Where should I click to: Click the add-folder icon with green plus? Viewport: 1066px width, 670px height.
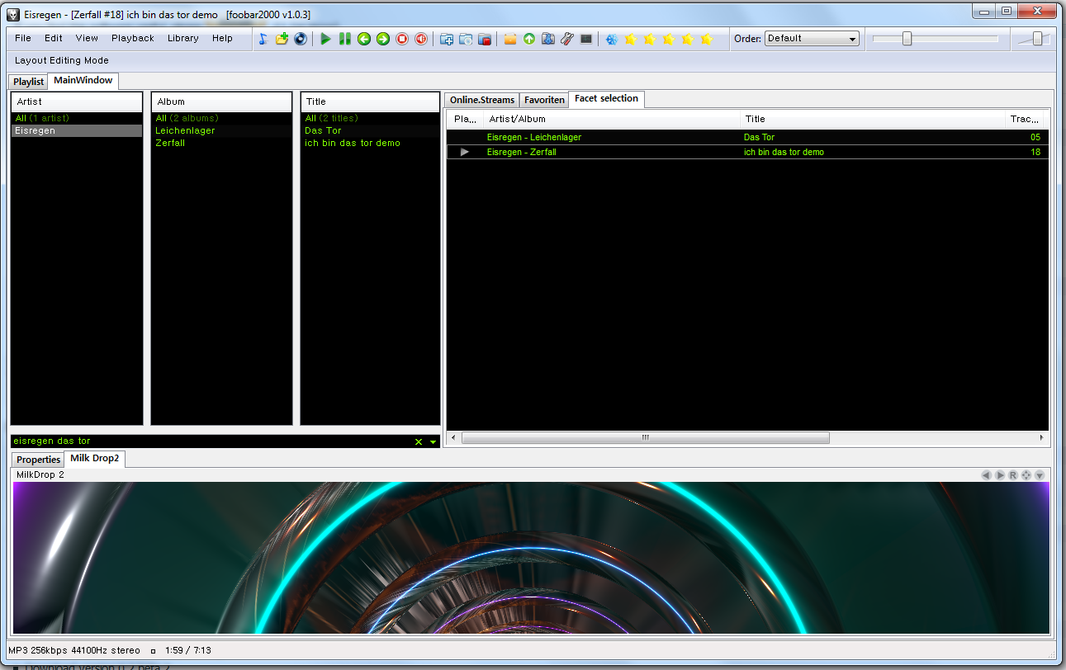click(x=282, y=39)
